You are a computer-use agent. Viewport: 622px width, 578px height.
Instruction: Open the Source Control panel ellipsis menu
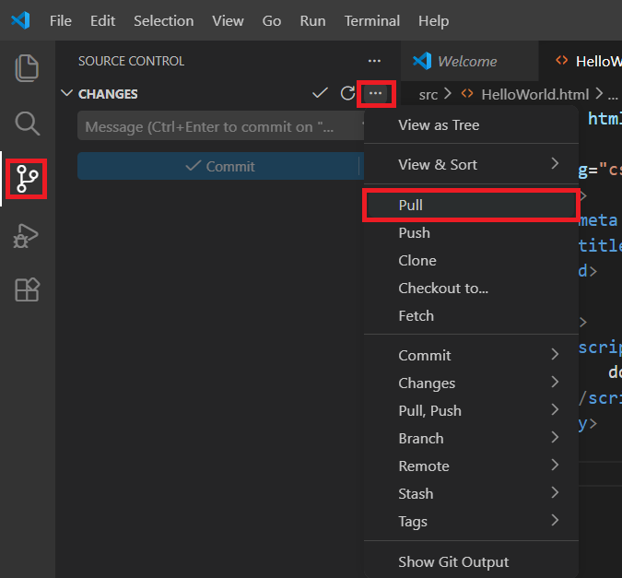(373, 61)
